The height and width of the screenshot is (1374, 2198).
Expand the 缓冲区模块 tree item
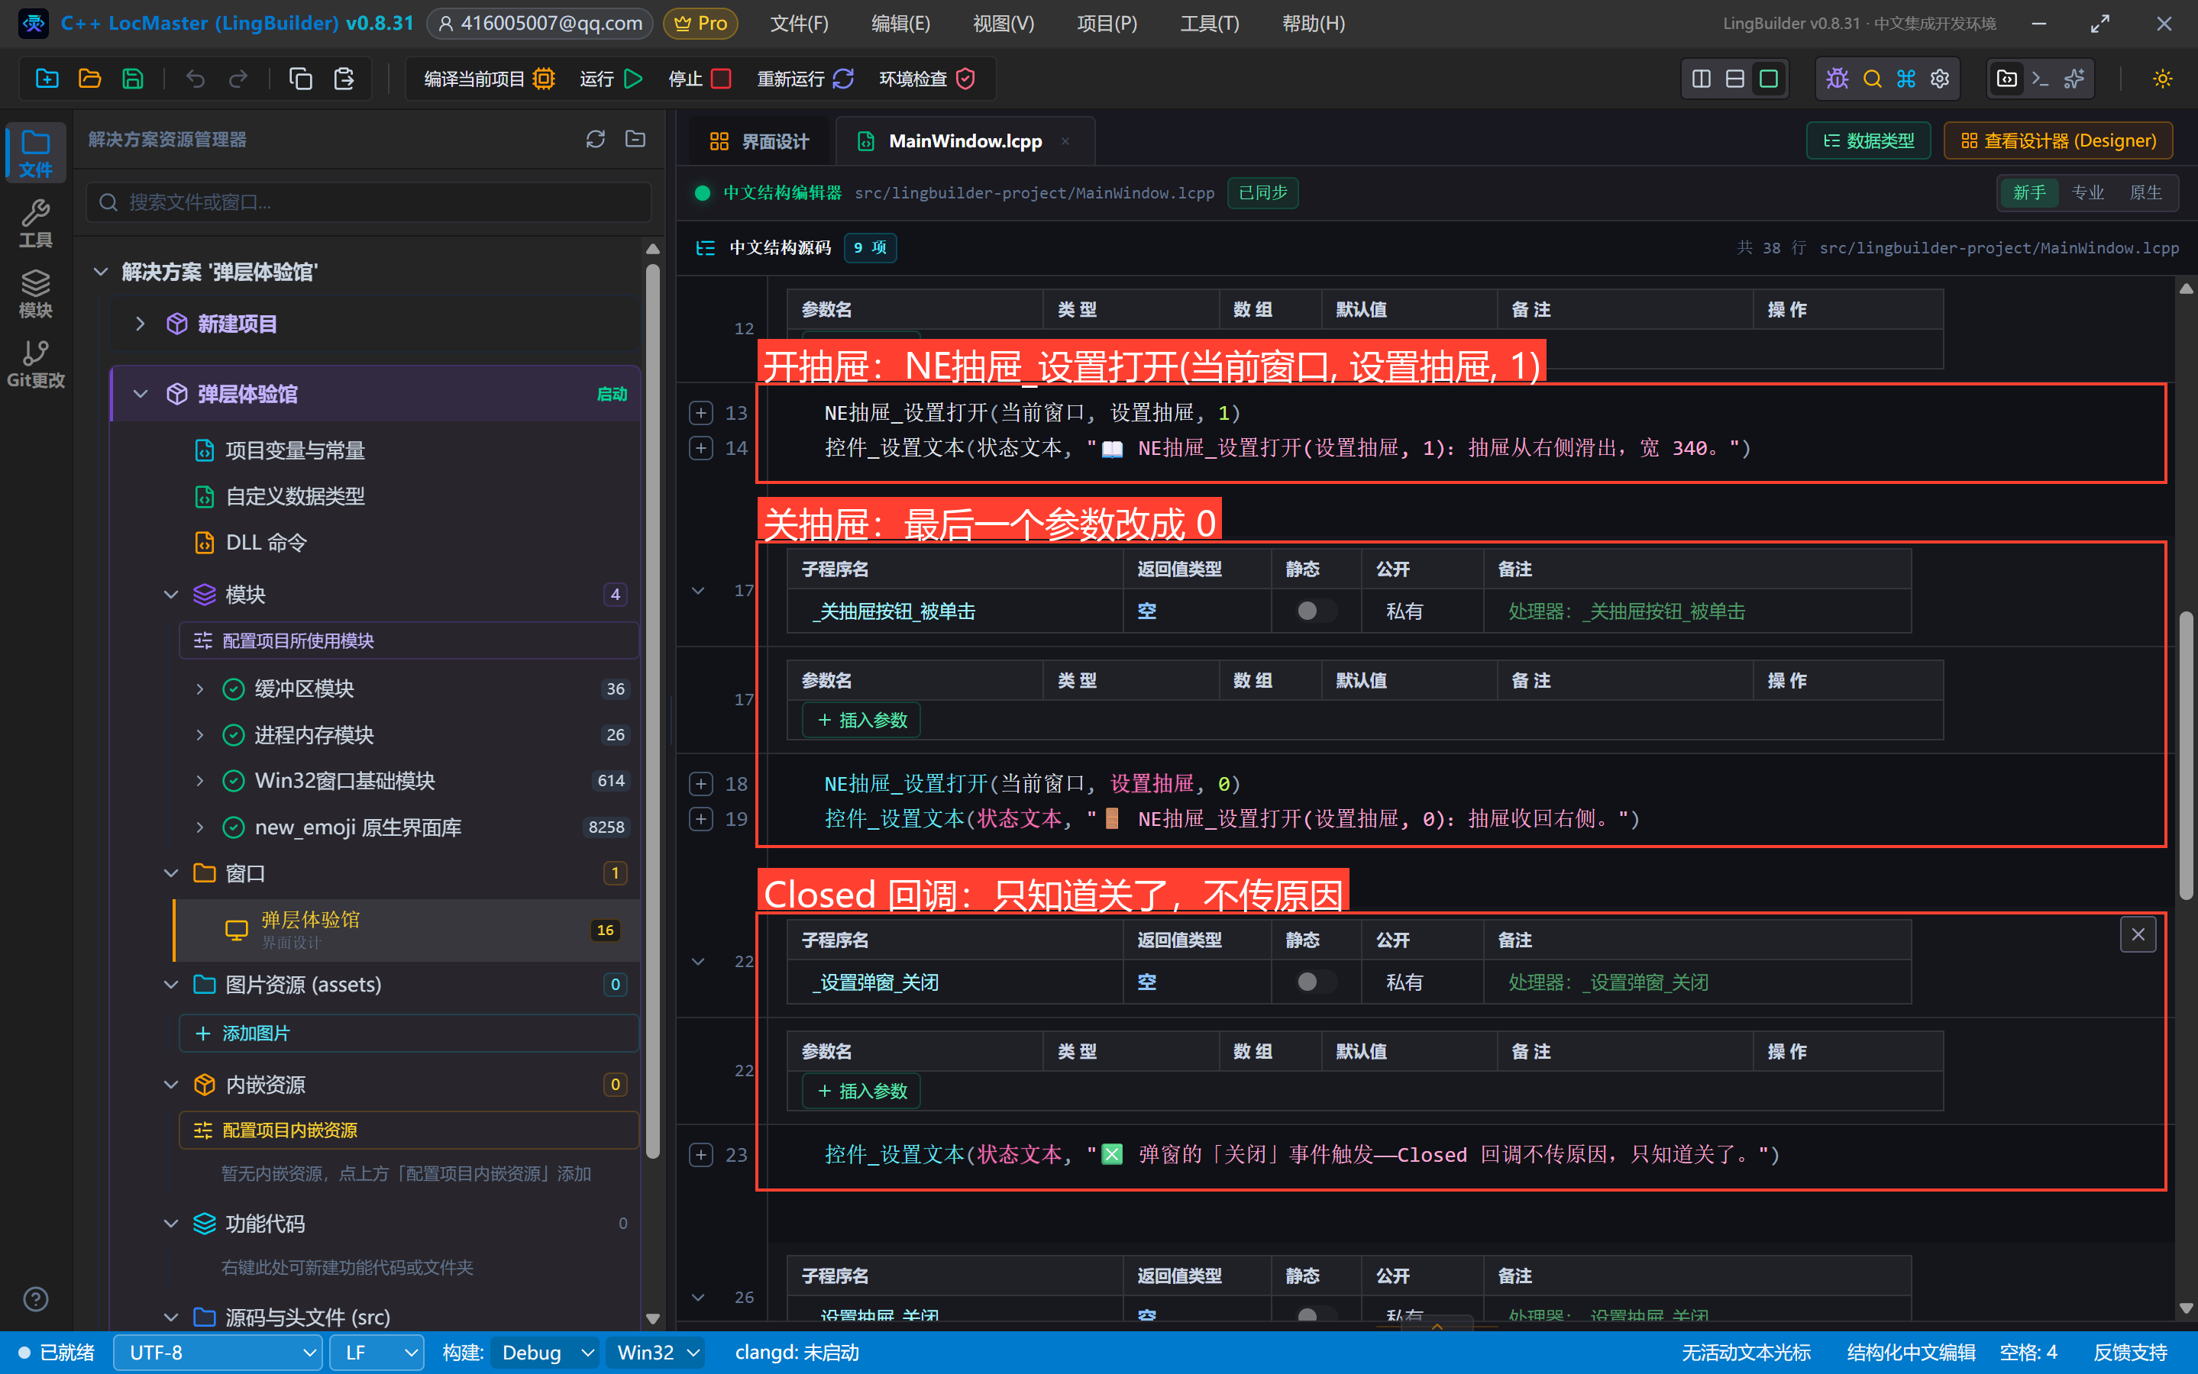[x=200, y=689]
